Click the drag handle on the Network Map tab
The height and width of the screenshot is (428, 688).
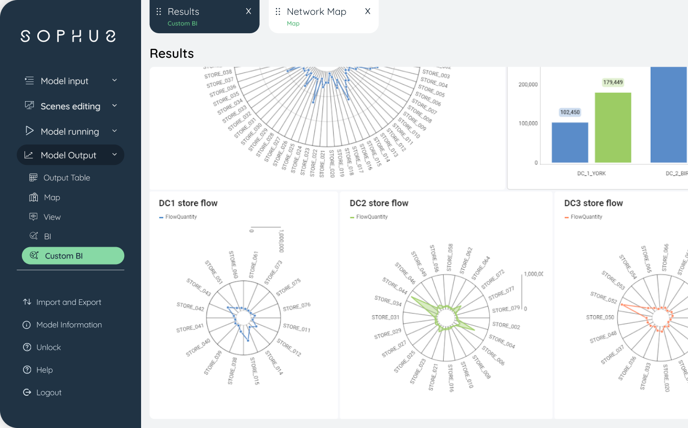point(278,12)
